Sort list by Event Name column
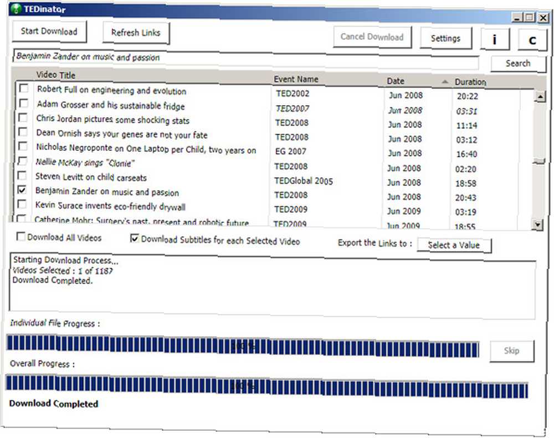Screen dimensions: 554x438 [296, 79]
